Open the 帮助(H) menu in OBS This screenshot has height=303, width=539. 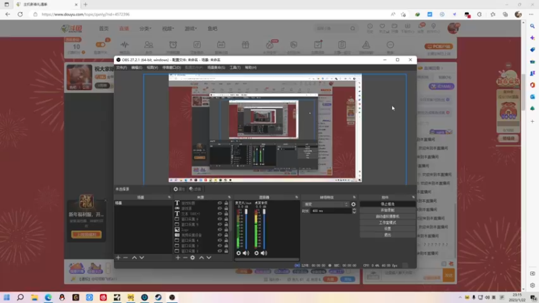click(x=251, y=67)
